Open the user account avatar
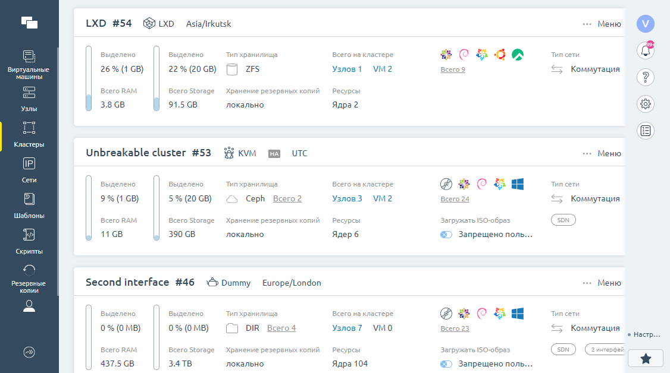This screenshot has height=373, width=670. [x=646, y=24]
